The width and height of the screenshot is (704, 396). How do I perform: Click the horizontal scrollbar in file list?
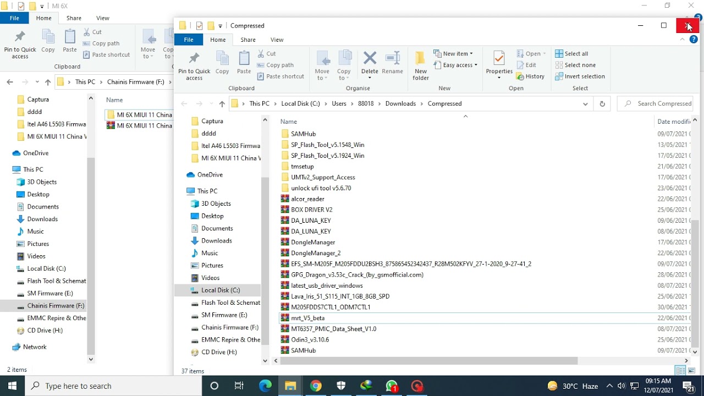coord(429,361)
